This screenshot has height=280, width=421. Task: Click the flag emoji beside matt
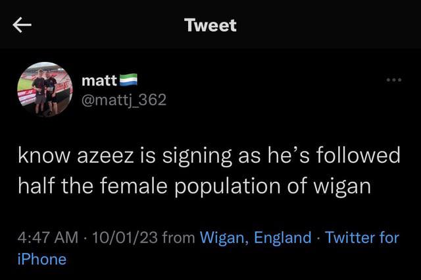click(x=128, y=80)
